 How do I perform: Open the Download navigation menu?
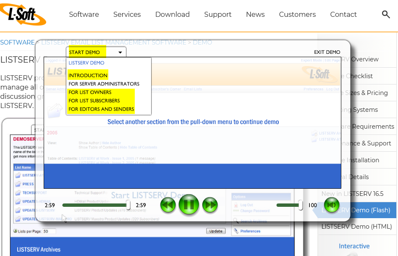pyautogui.click(x=173, y=14)
